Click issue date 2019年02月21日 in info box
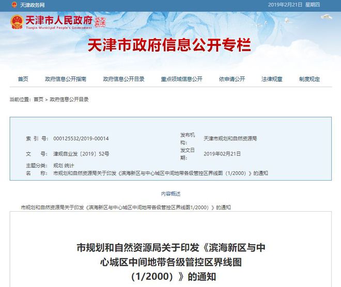 point(222,154)
